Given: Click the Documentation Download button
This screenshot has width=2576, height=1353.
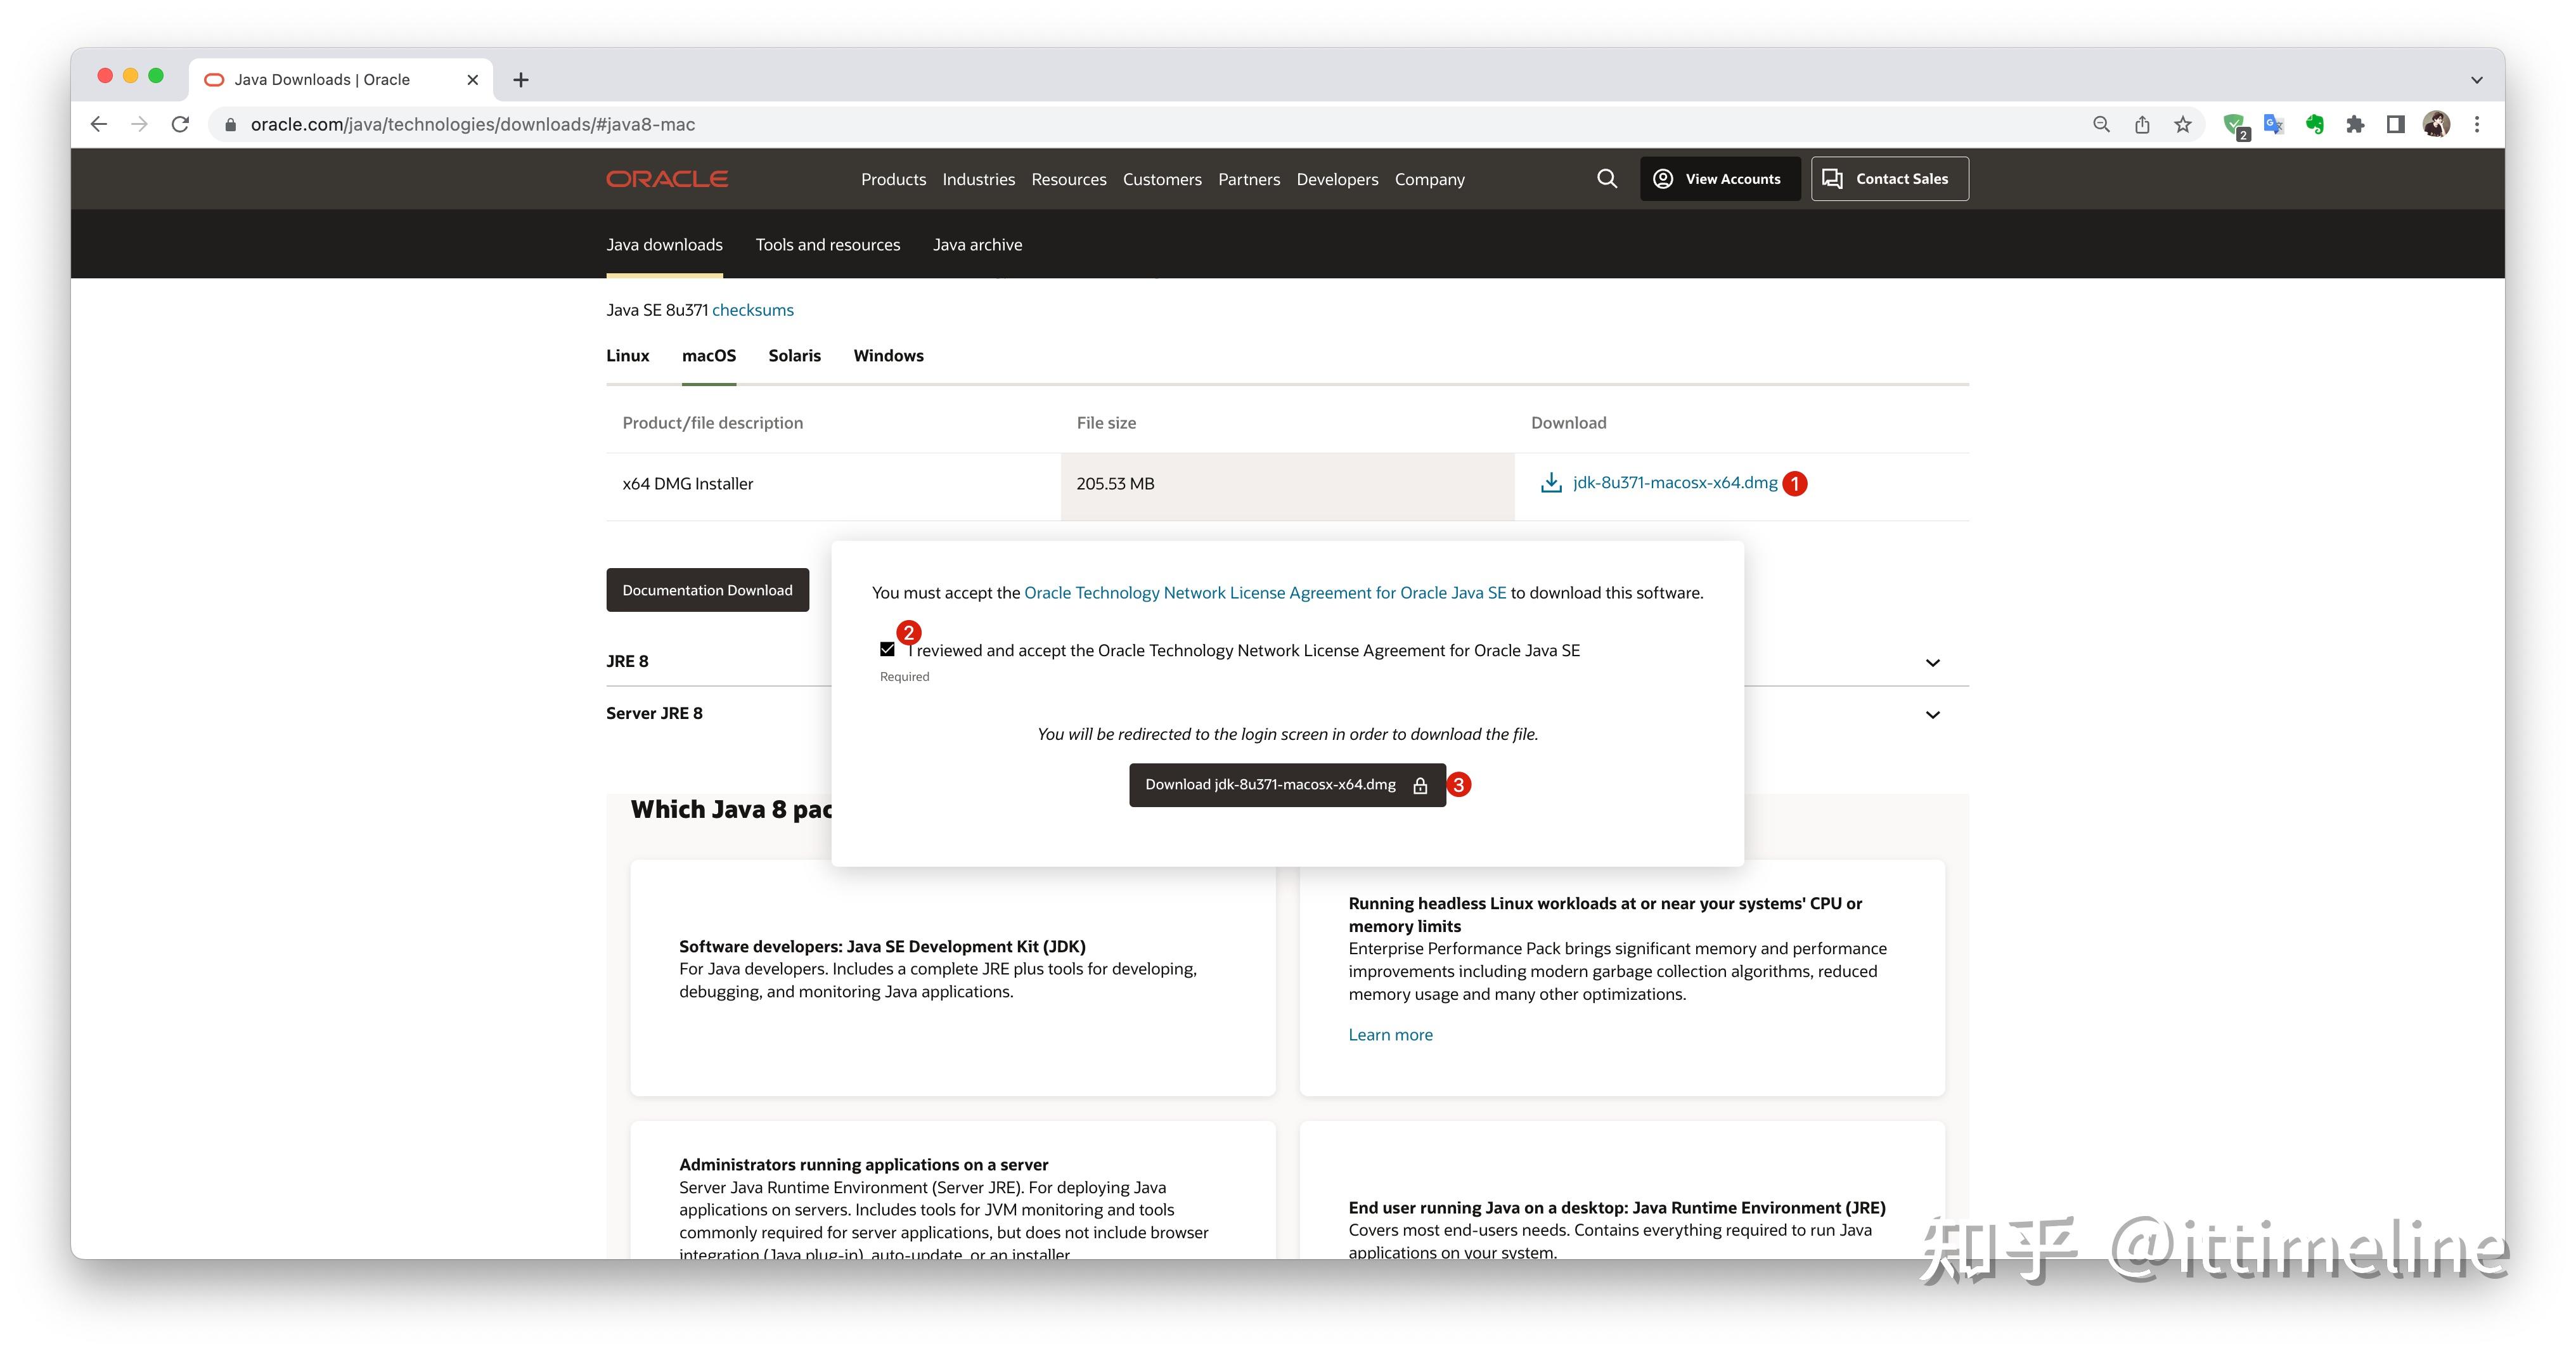Looking at the screenshot, I should pos(707,590).
